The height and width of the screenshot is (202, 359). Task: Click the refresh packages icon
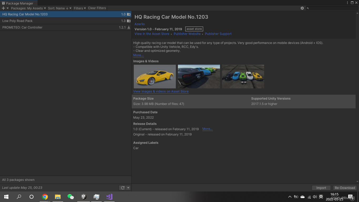[122, 188]
